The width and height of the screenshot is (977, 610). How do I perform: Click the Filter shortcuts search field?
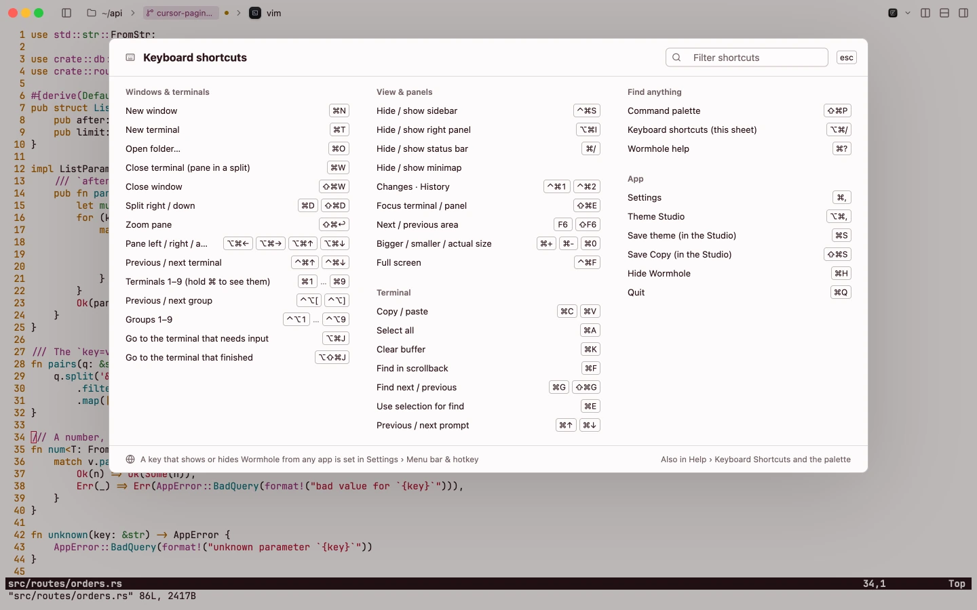[746, 58]
